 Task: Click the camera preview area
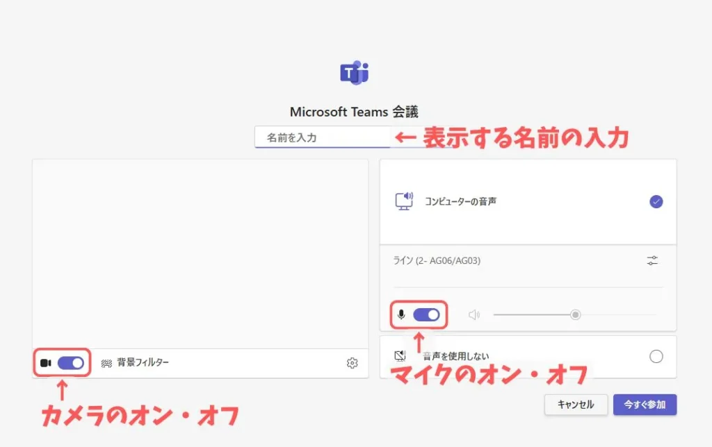point(200,254)
